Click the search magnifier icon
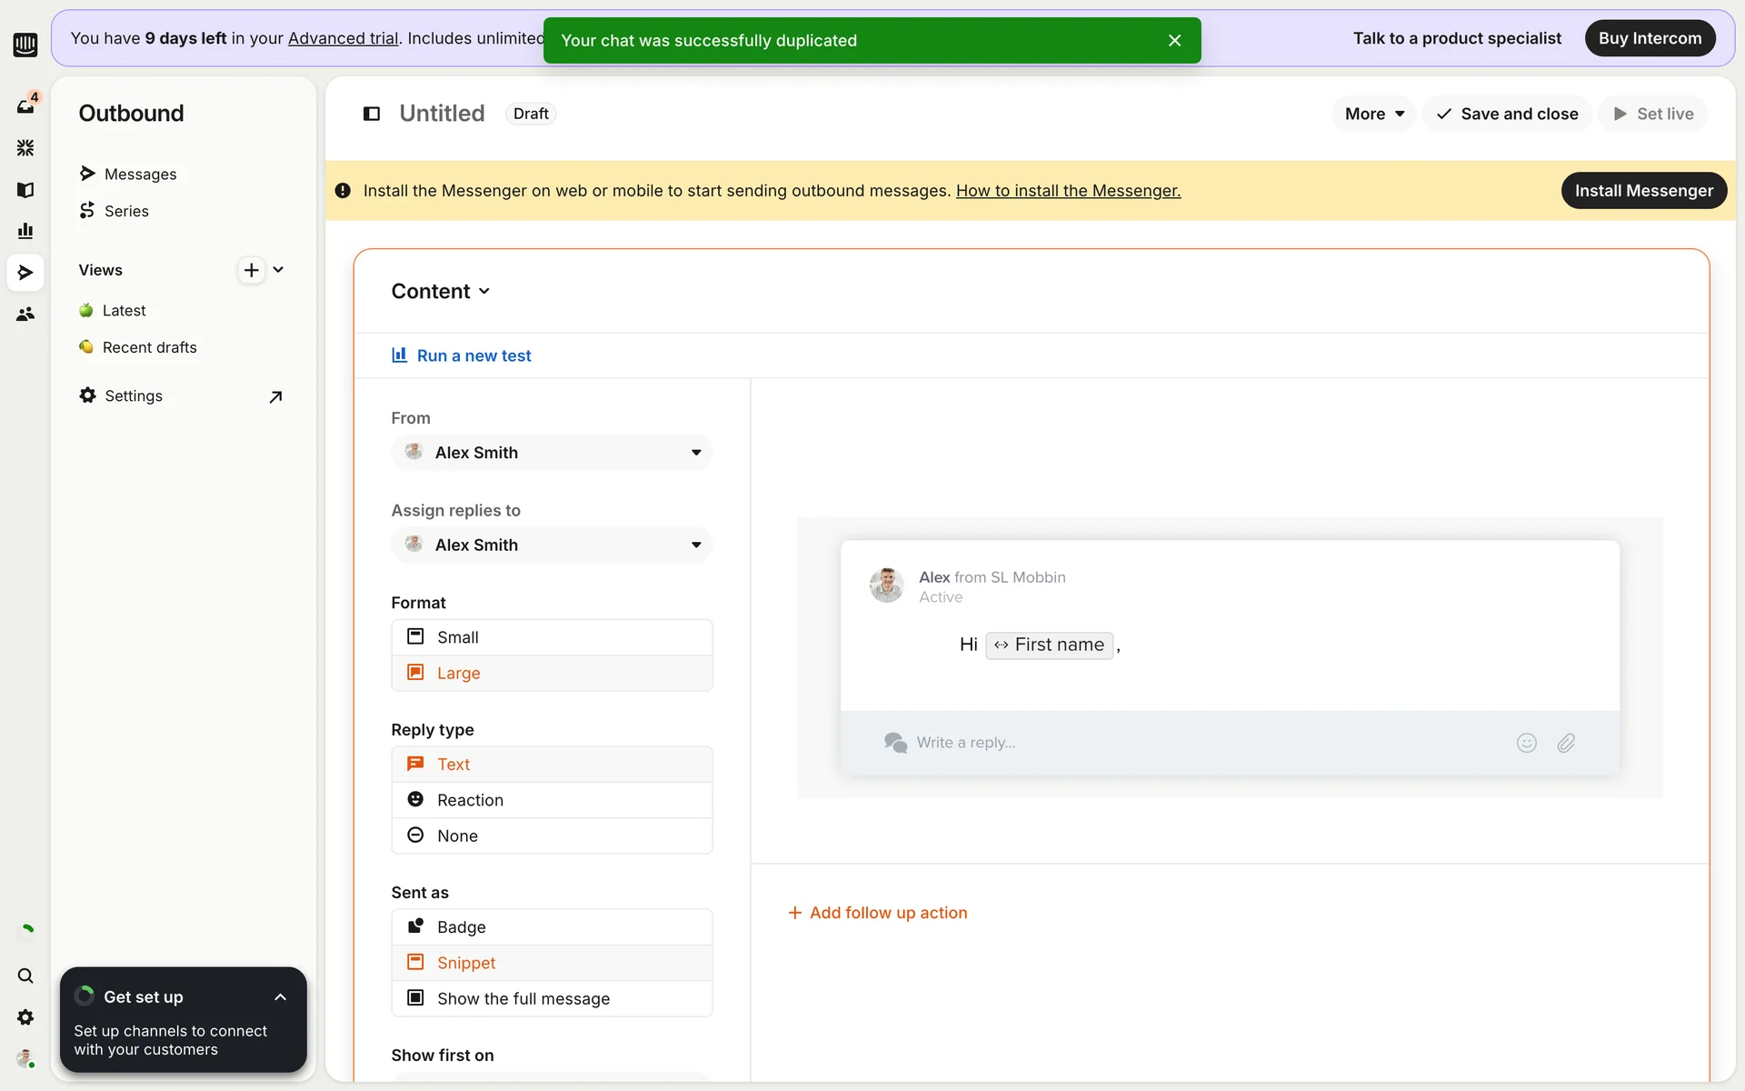Viewport: 1745px width, 1091px height. pyautogui.click(x=25, y=976)
